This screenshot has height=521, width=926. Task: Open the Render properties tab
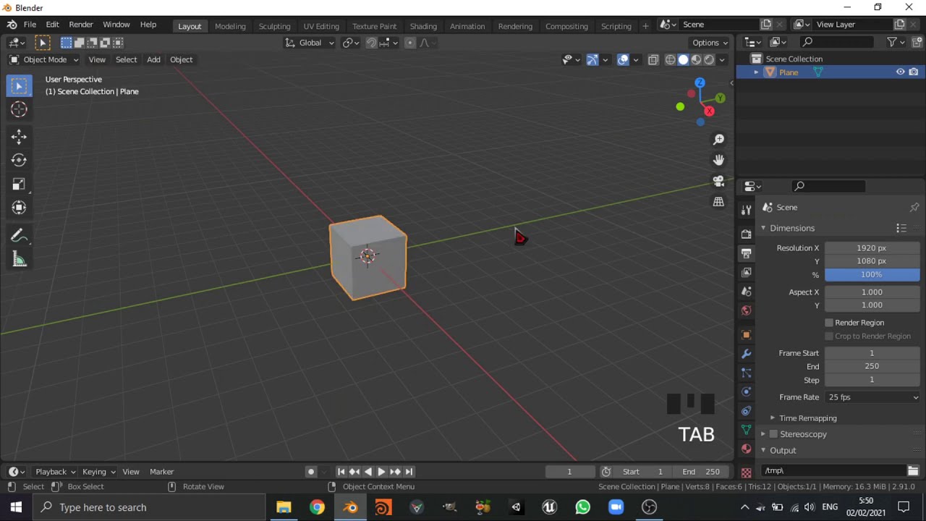746,234
